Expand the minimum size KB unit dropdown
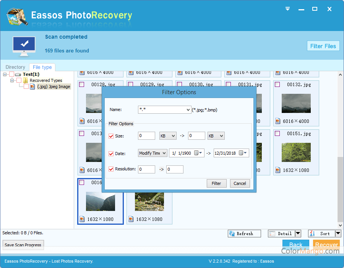 pos(173,136)
